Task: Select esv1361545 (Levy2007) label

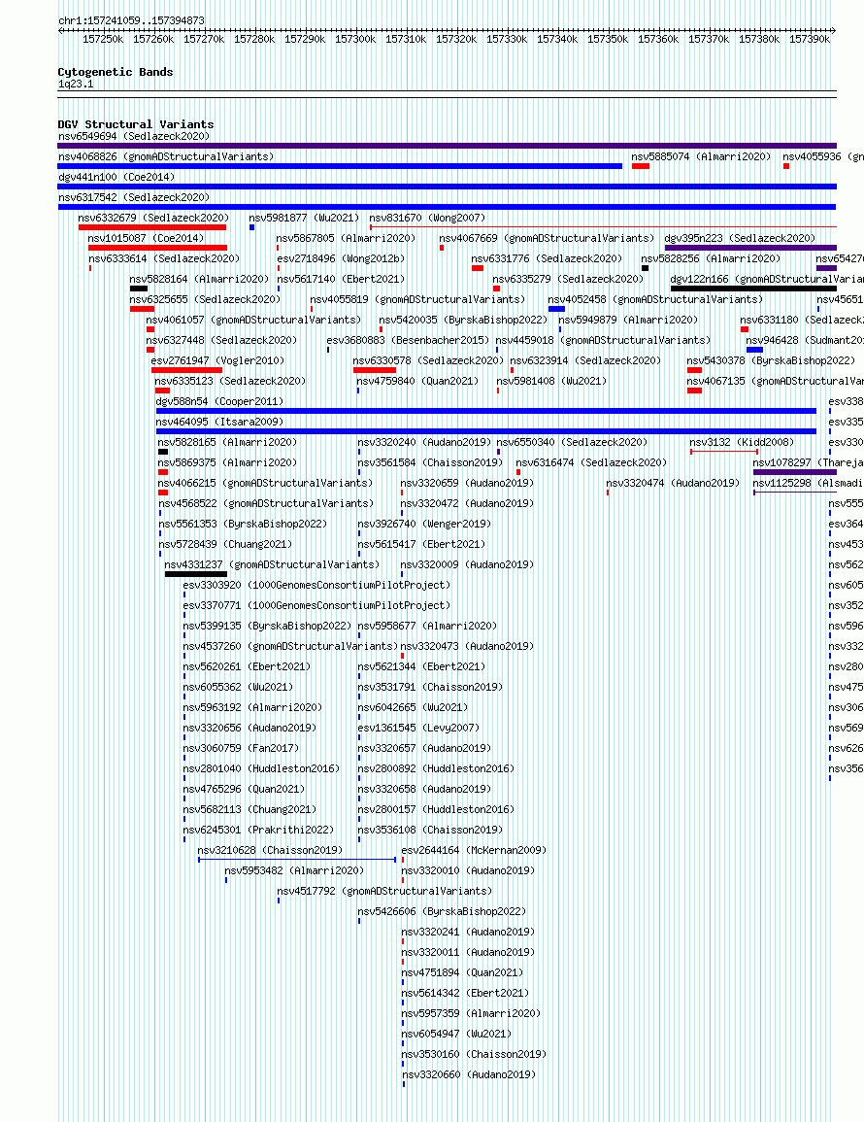Action: 418,728
